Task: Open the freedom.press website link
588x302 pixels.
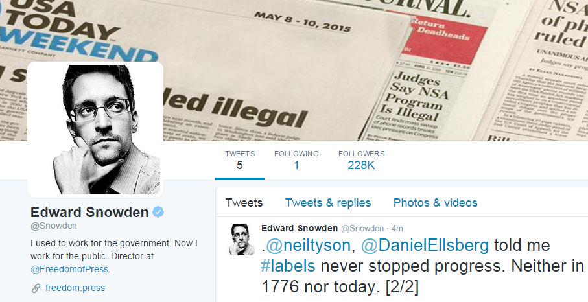Action: pyautogui.click(x=75, y=288)
